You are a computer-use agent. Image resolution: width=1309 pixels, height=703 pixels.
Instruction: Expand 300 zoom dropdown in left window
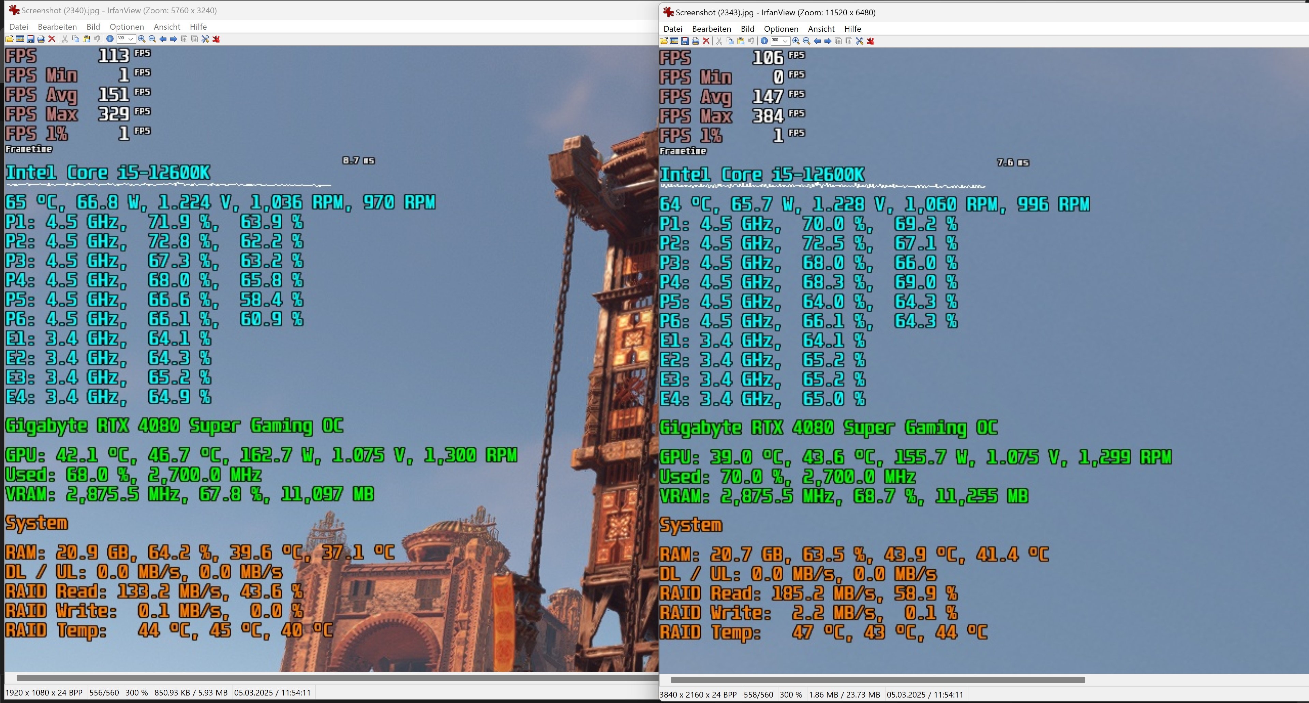[x=131, y=39]
